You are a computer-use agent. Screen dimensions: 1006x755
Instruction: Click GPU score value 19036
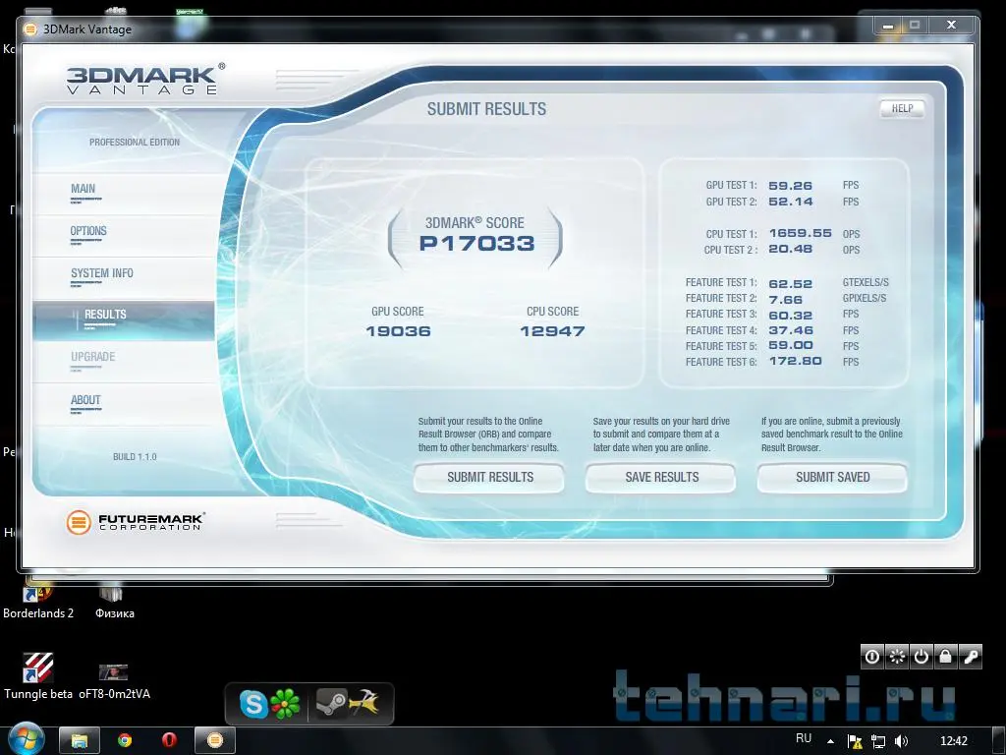(398, 331)
